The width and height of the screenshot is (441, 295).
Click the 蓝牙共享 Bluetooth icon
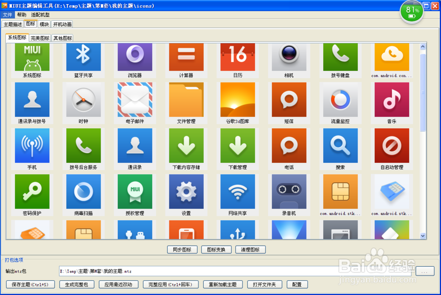pos(83,57)
